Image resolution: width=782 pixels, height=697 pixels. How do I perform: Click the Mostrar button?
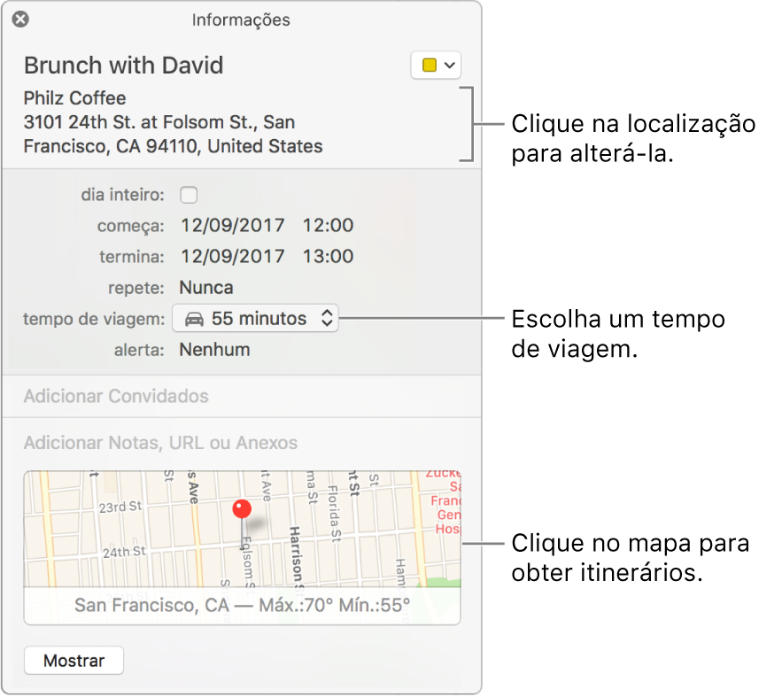point(74,660)
